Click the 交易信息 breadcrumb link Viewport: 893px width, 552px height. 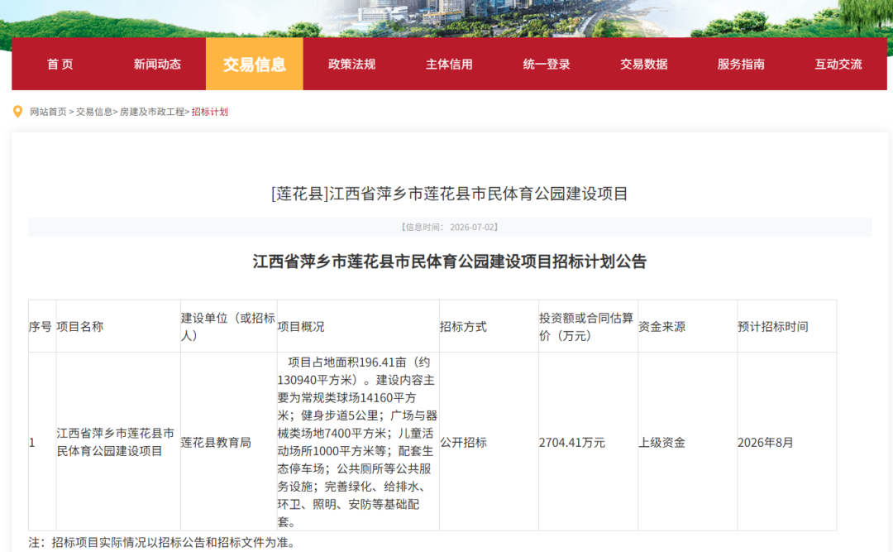[94, 112]
